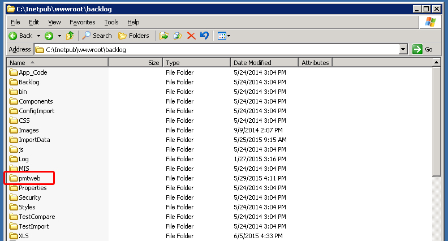Click the green Back arrow icon
The image size is (448, 241).
(x=13, y=36)
